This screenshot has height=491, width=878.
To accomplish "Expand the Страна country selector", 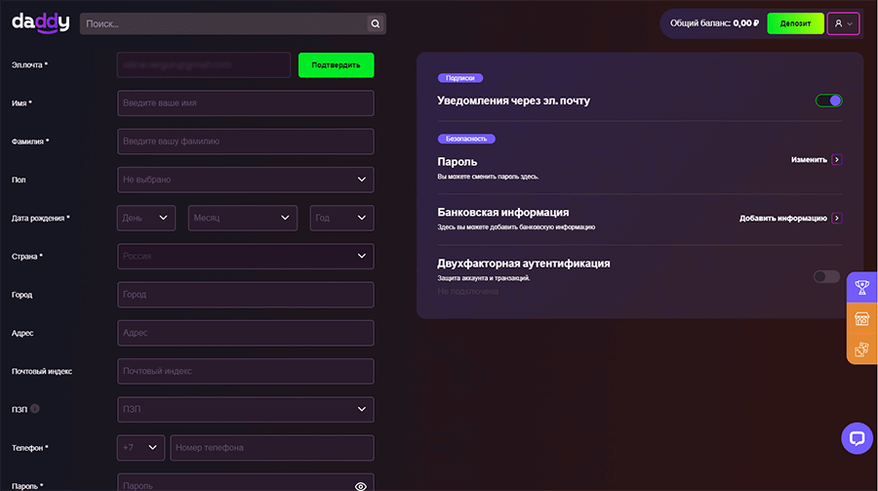I will 246,256.
